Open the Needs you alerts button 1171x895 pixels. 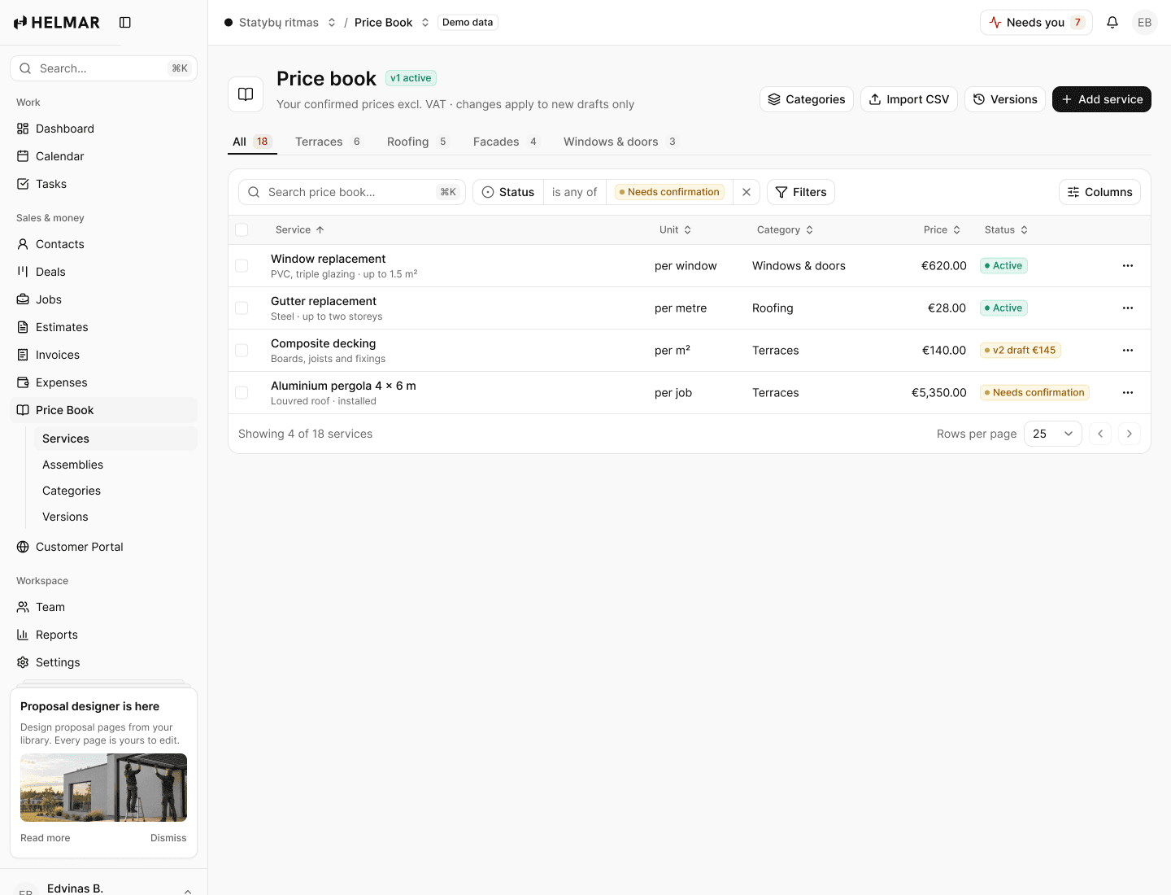(1036, 23)
